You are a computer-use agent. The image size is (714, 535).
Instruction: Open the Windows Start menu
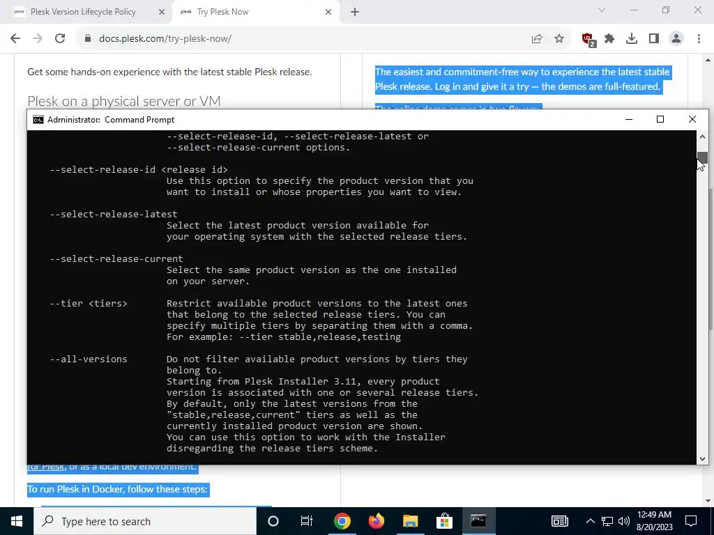pos(17,521)
